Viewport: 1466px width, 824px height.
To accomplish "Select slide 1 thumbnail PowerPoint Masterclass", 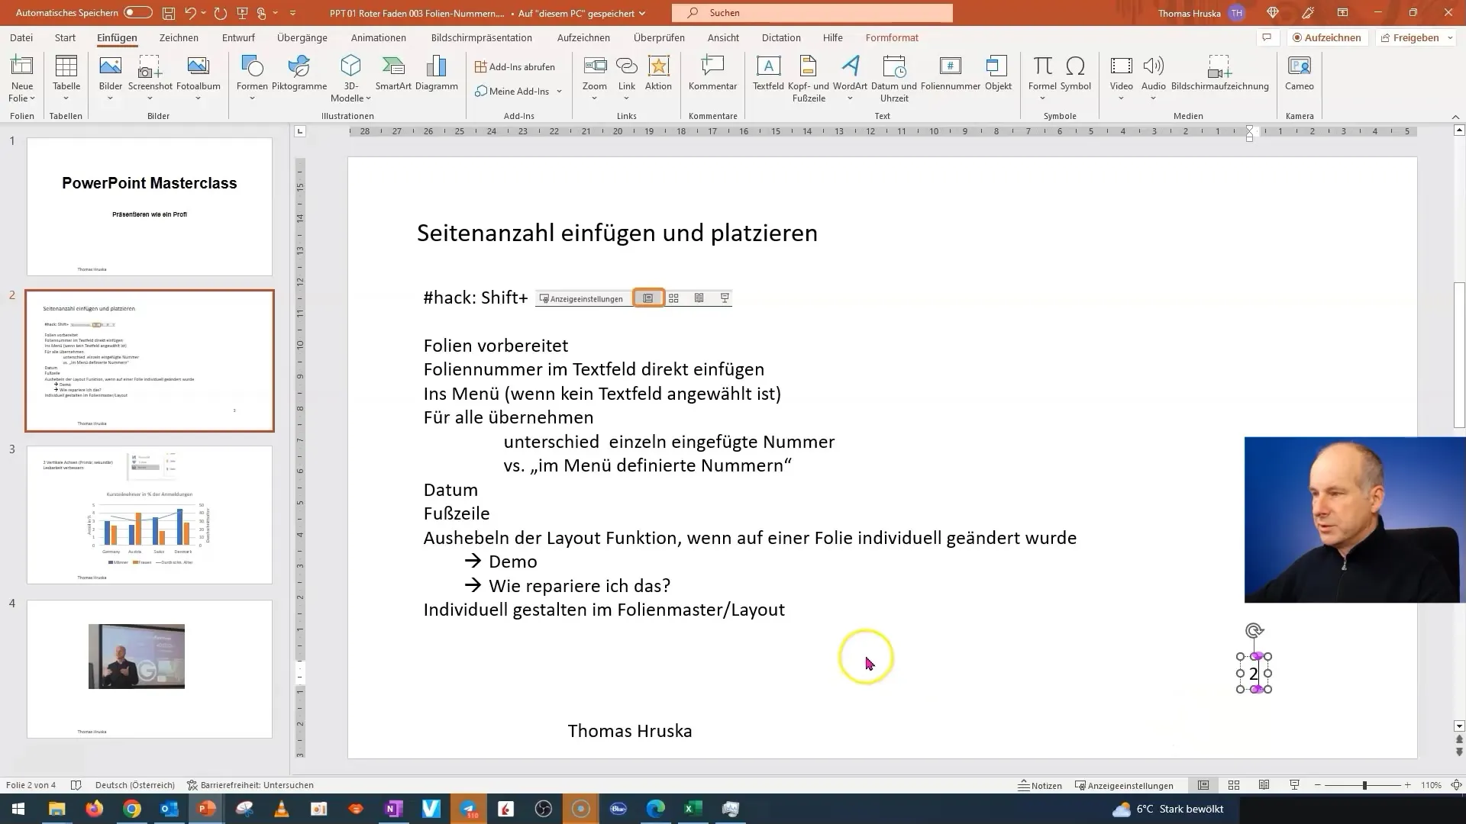I will [x=150, y=207].
